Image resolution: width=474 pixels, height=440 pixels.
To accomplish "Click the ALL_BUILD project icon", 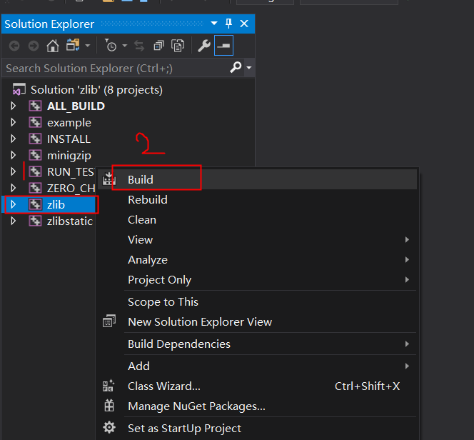I will pyautogui.click(x=35, y=106).
